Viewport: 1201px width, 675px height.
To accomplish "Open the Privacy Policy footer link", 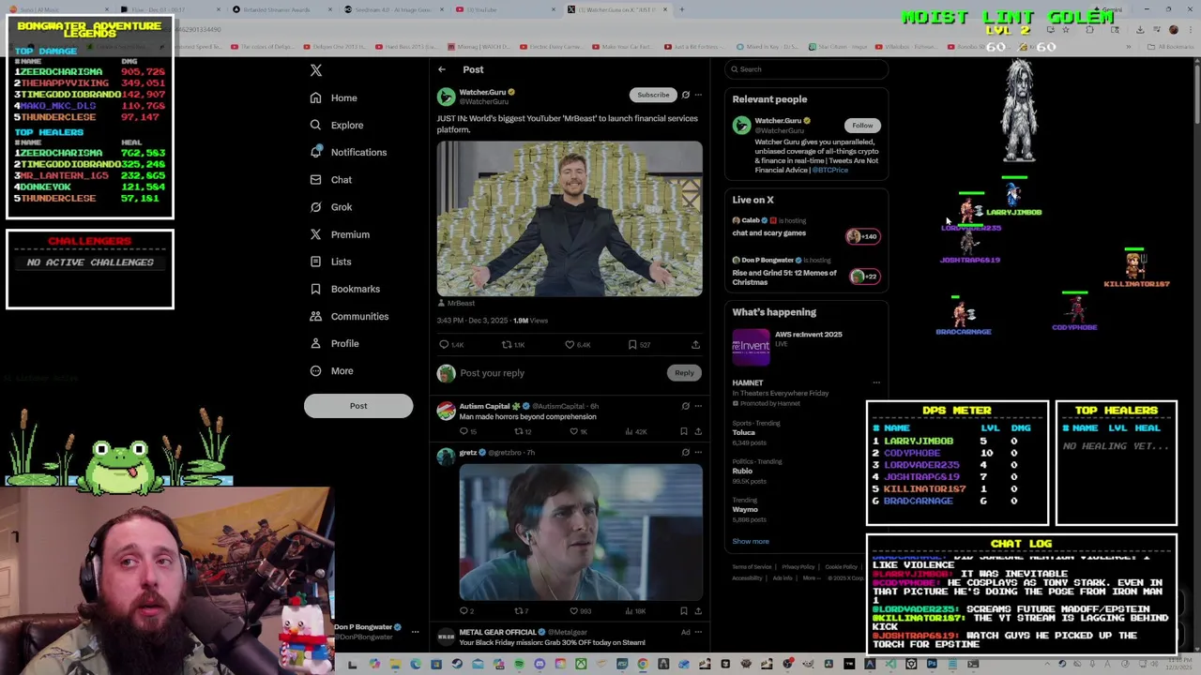I will pos(798,567).
